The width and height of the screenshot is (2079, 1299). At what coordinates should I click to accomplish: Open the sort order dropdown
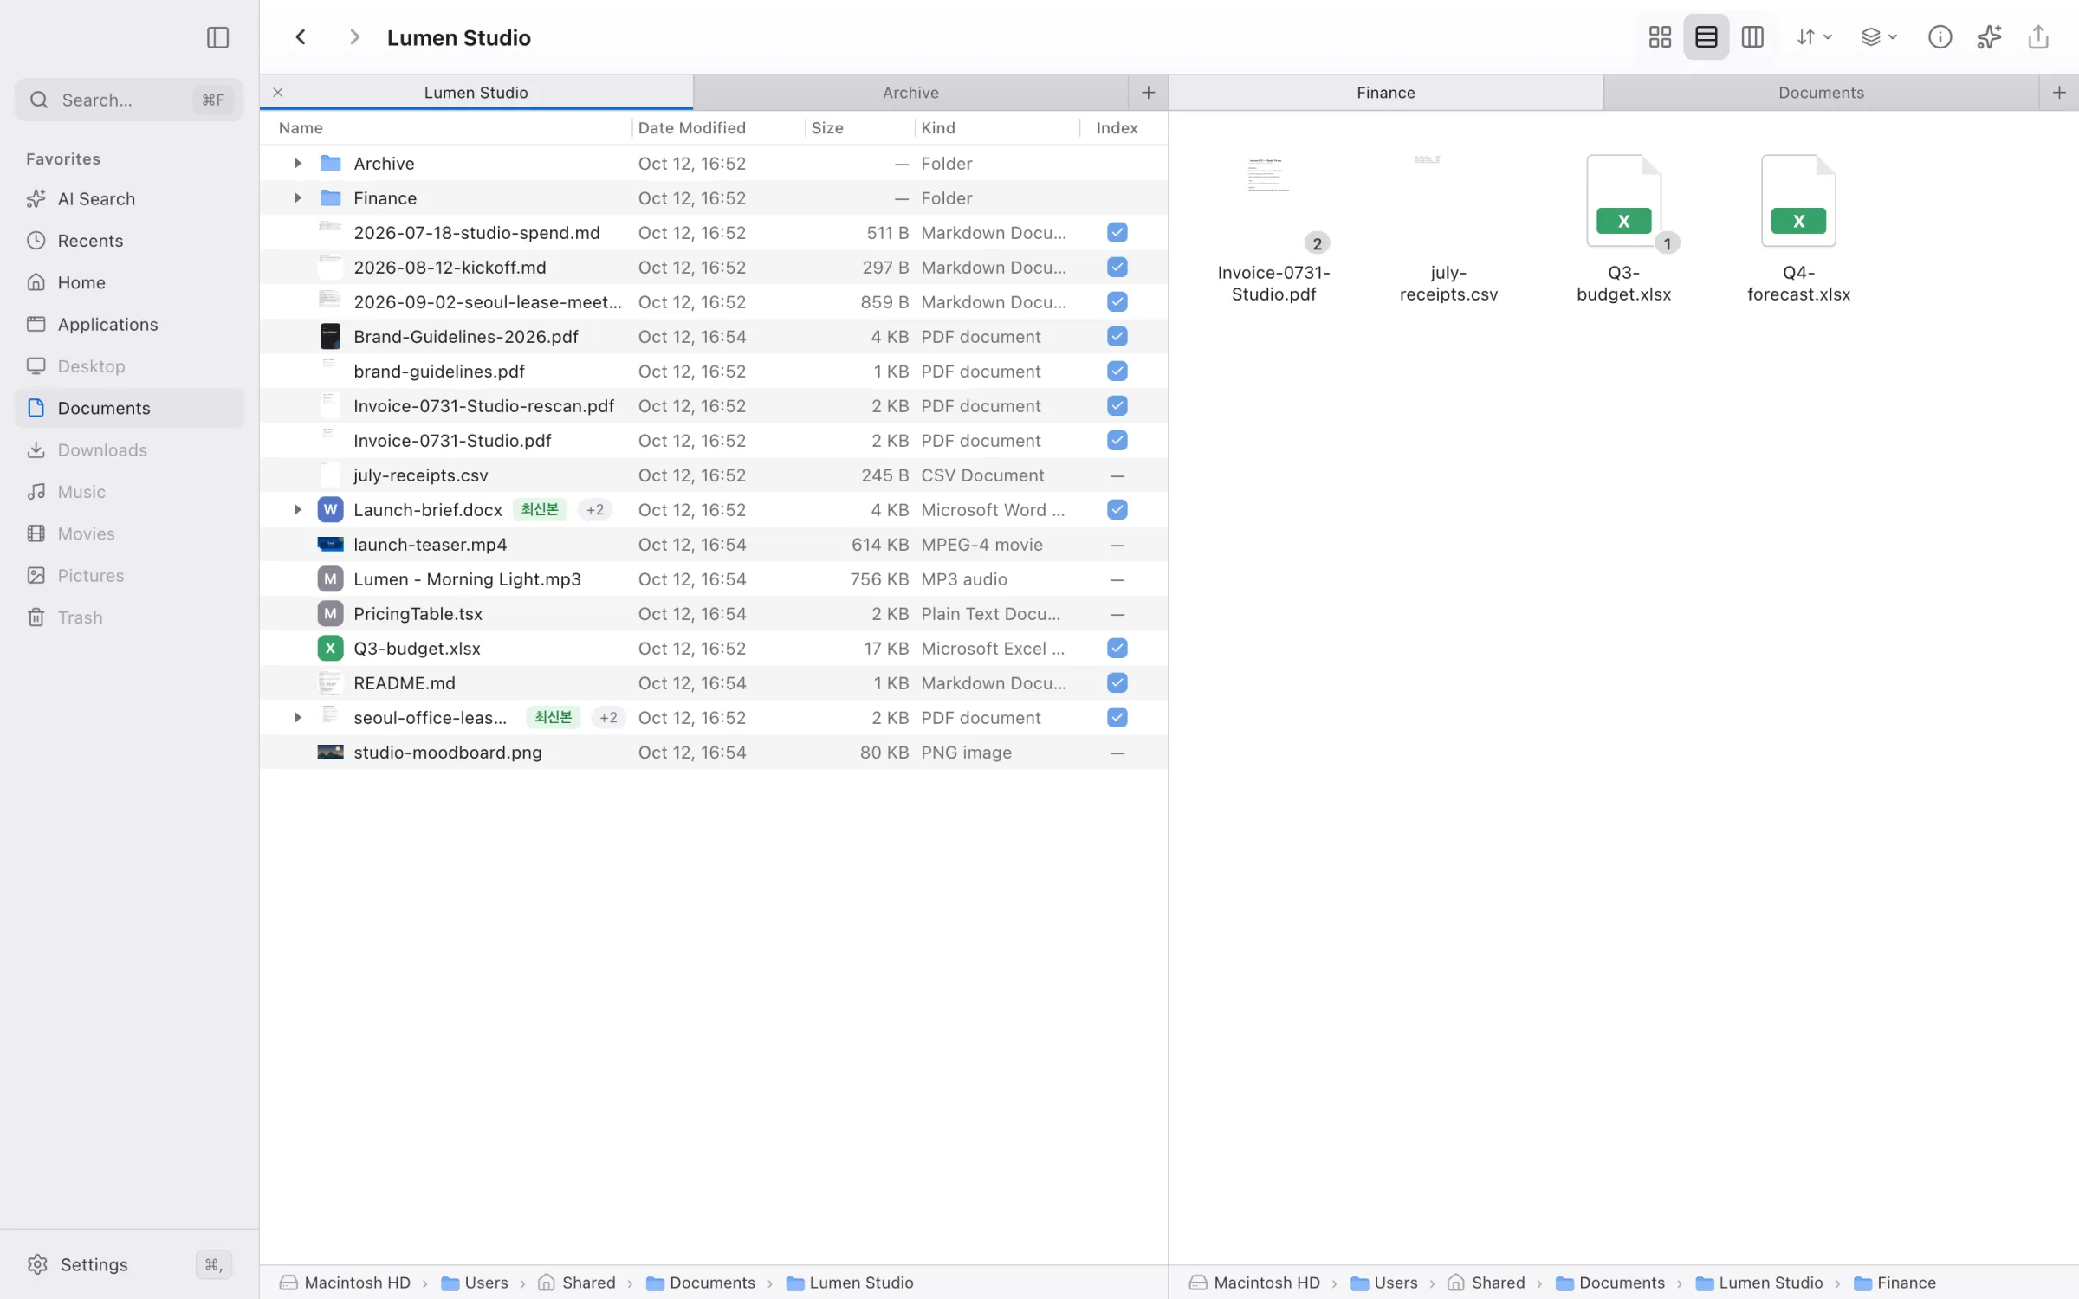point(1814,37)
